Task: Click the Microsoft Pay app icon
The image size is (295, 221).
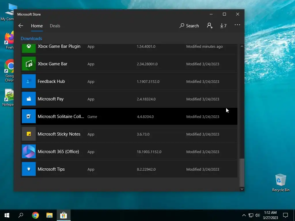Action: click(29, 99)
